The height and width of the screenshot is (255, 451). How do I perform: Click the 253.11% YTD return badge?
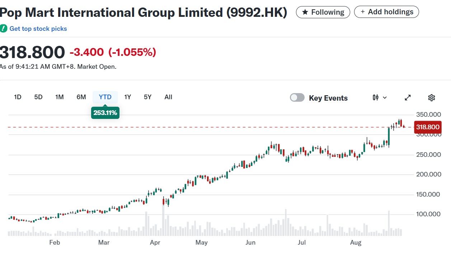pyautogui.click(x=105, y=113)
